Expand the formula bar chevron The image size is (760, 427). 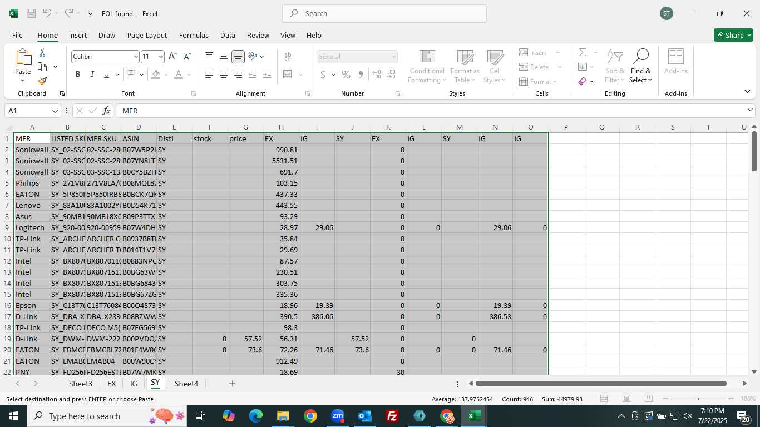click(750, 110)
